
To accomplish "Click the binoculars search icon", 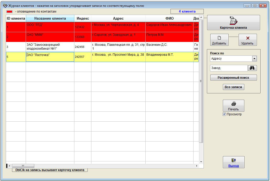I will [x=252, y=68].
